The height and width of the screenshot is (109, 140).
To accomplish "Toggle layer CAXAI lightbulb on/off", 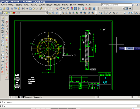I will point(4,13).
